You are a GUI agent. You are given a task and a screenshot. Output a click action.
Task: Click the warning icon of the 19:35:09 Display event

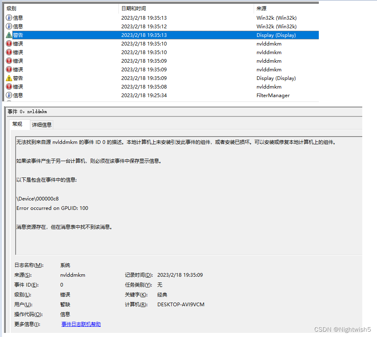click(x=9, y=78)
